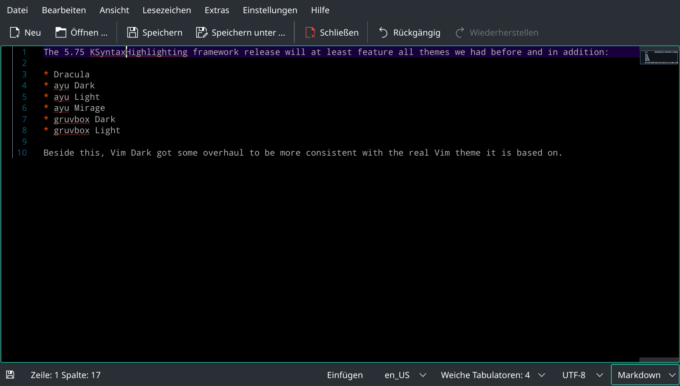Screen dimensions: 680x386
Task: Open the Ansicht menu
Action: 114,10
